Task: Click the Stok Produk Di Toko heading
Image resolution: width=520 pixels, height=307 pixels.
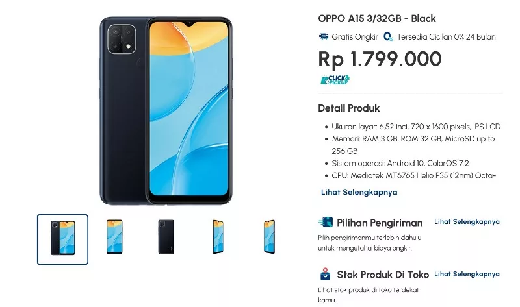Action: (x=383, y=275)
